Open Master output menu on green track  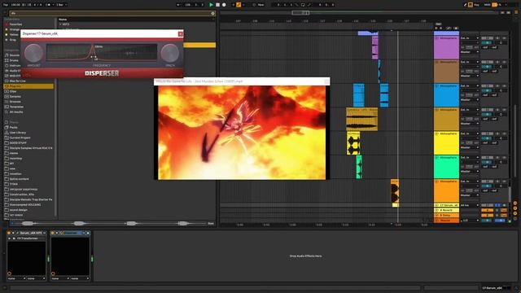pyautogui.click(x=470, y=172)
